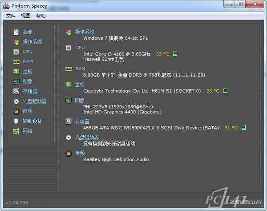The width and height of the screenshot is (267, 211).
Task: Click the RAM stick icon in sidebar
Action: click(x=16, y=61)
